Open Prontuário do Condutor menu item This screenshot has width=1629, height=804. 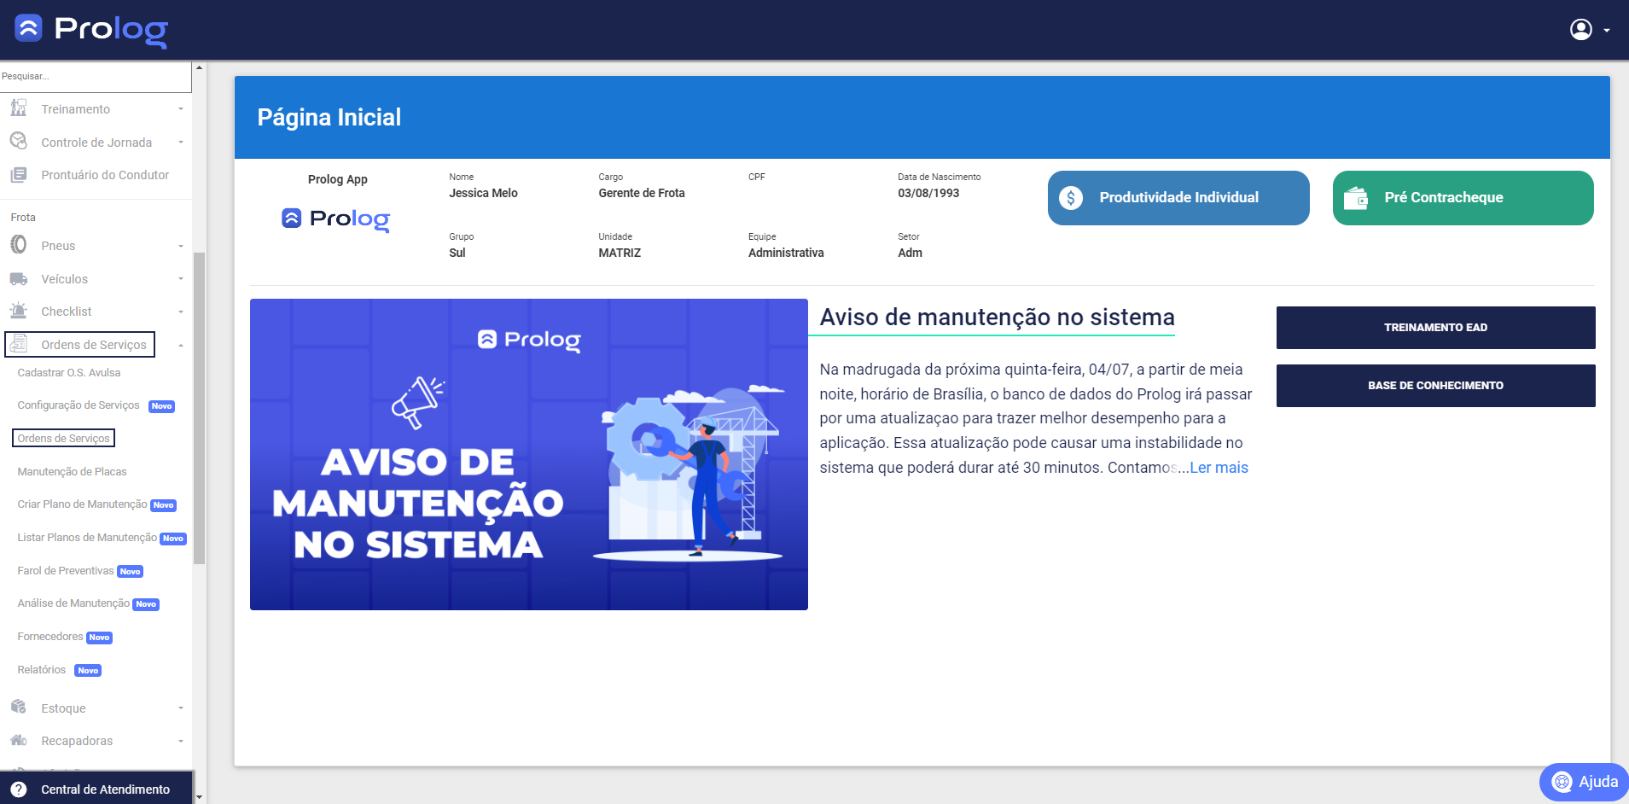click(105, 175)
